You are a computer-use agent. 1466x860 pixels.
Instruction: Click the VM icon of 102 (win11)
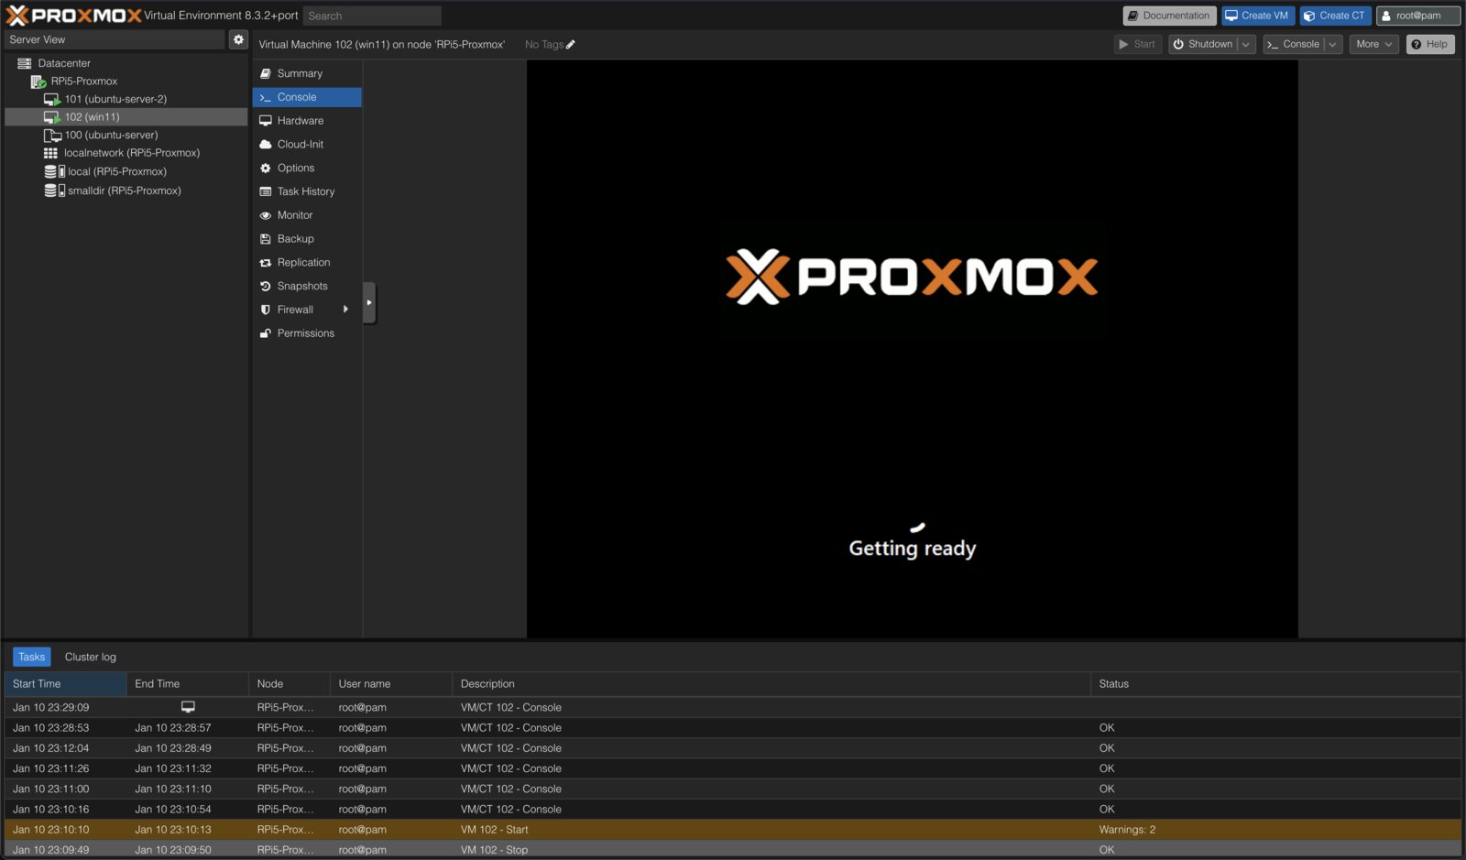tap(52, 117)
